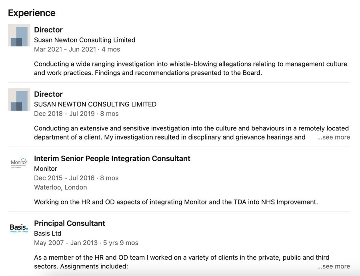
Task: Click the Interim Senior People Integration Consultant title
Action: pyautogui.click(x=112, y=159)
